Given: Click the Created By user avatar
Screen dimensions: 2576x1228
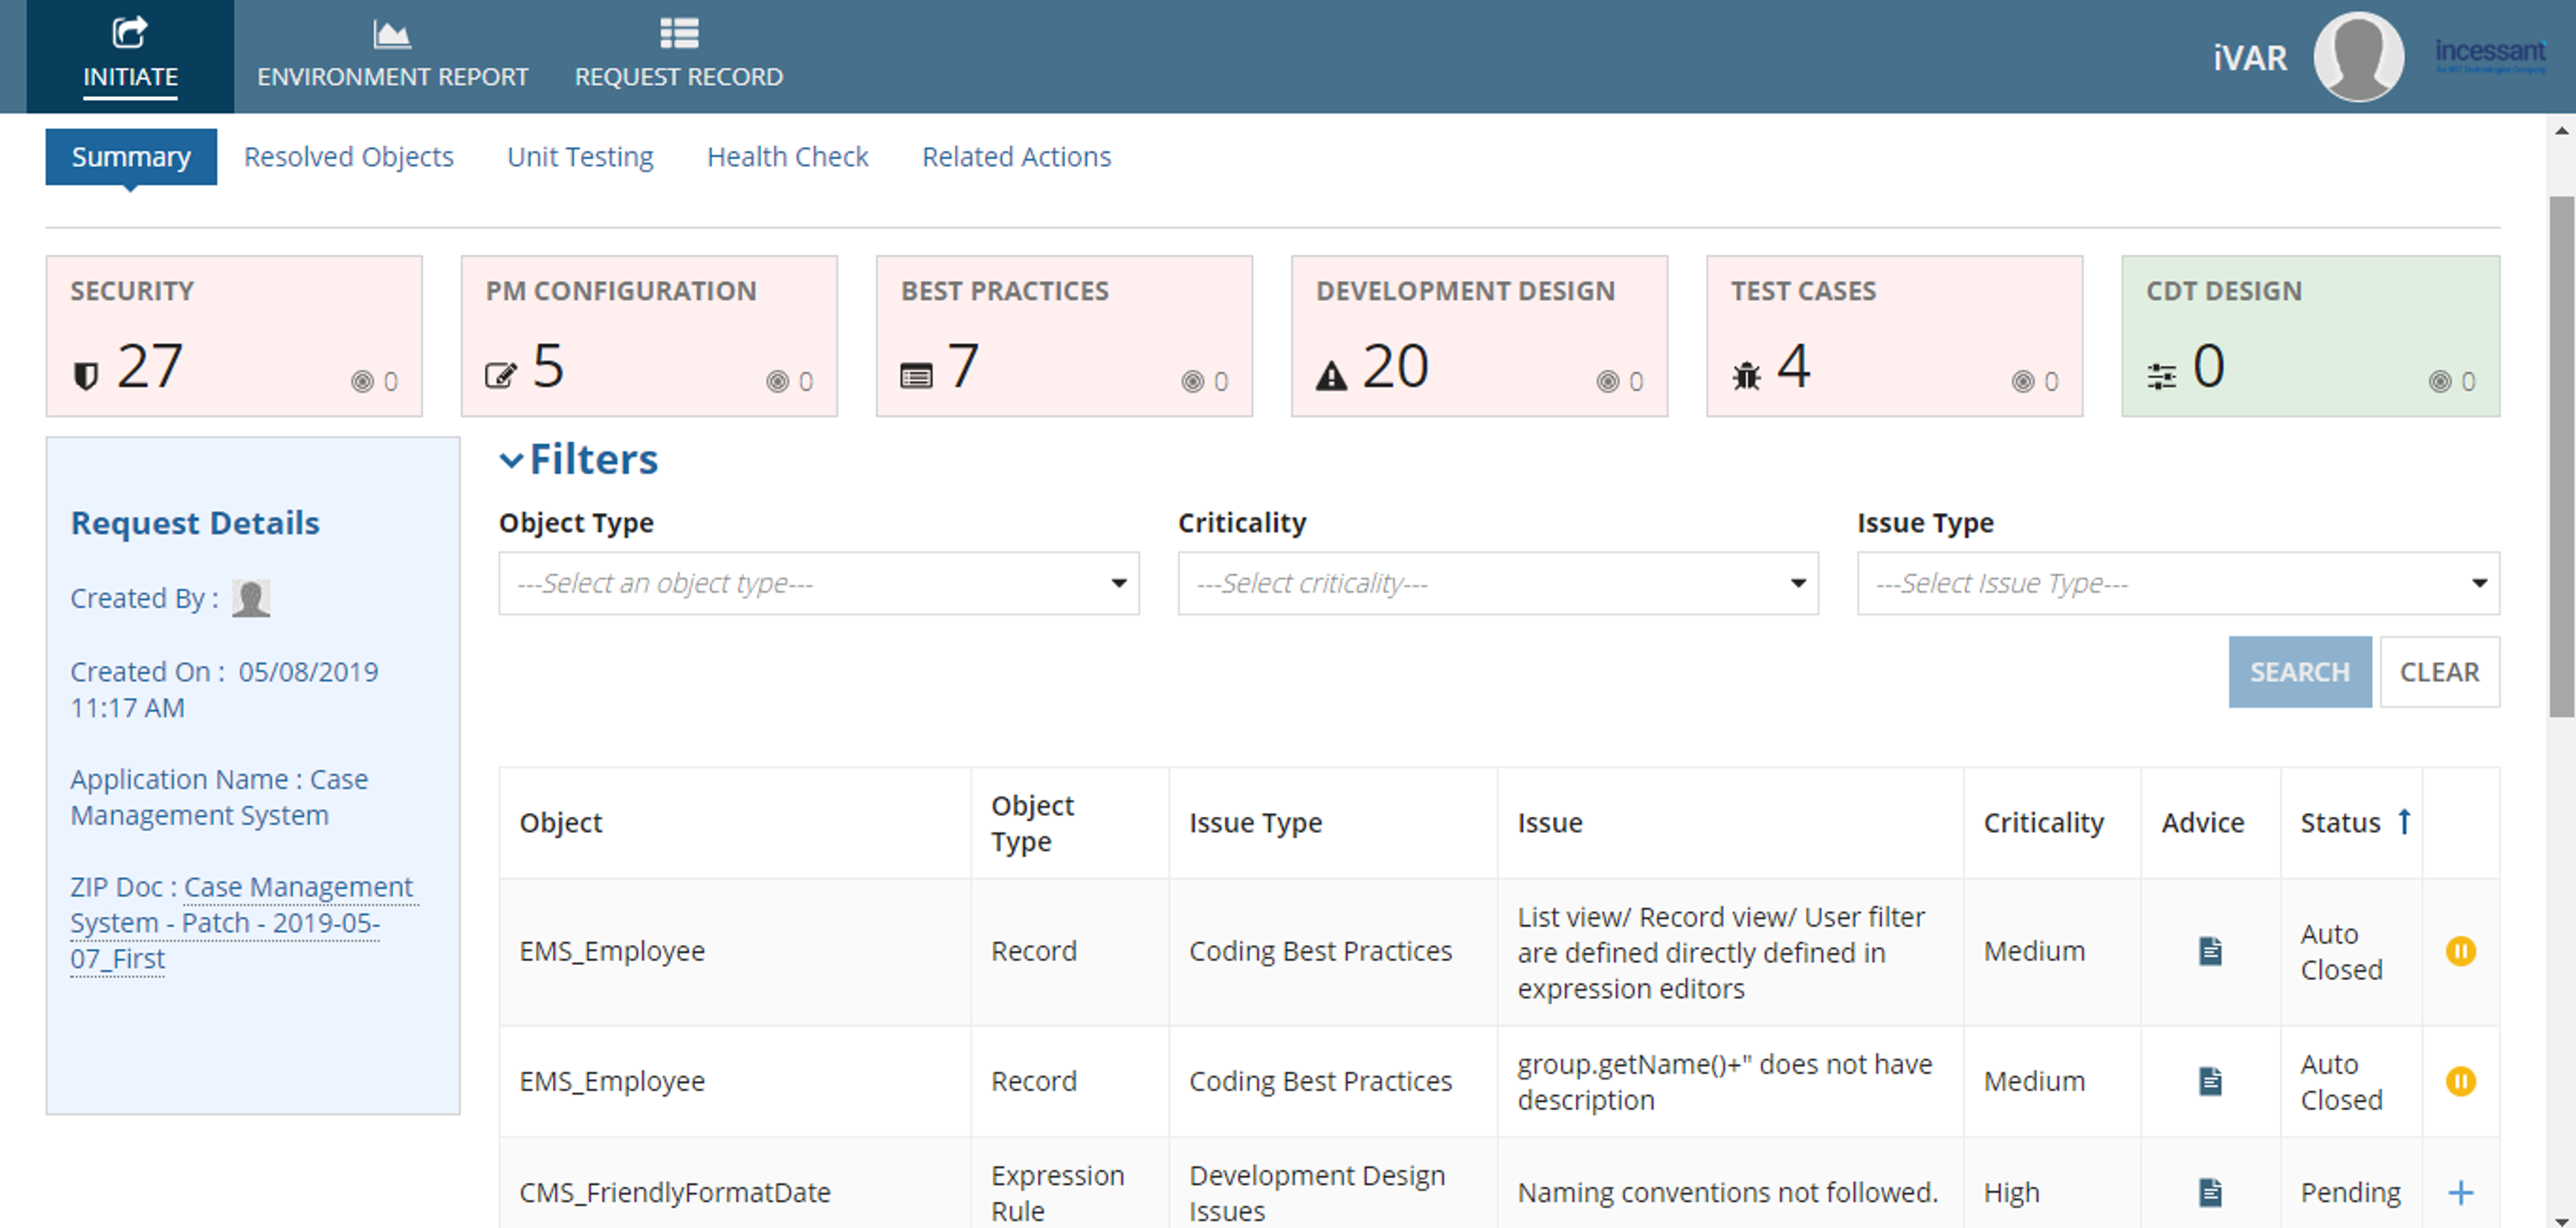Looking at the screenshot, I should pos(251,598).
